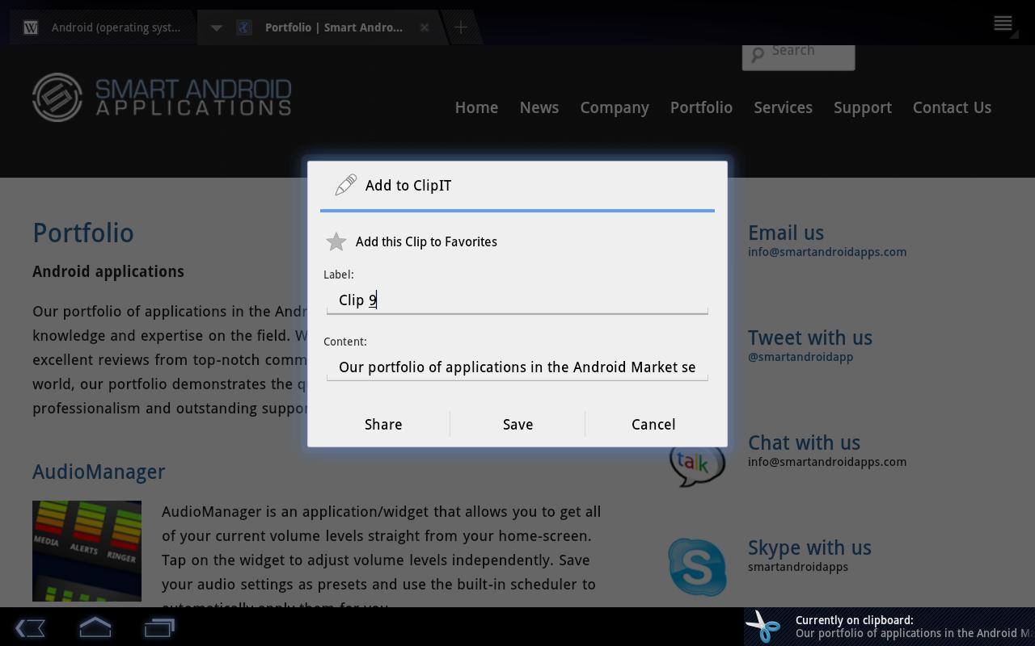This screenshot has height=646, width=1035.
Task: Open the recent apps icon
Action: [x=159, y=627]
